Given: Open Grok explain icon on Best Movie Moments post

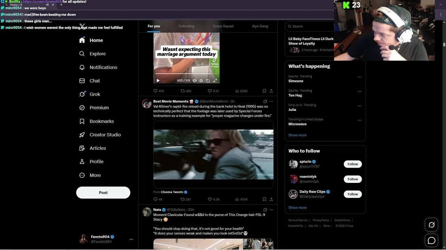Looking at the screenshot, I should coord(265,102).
